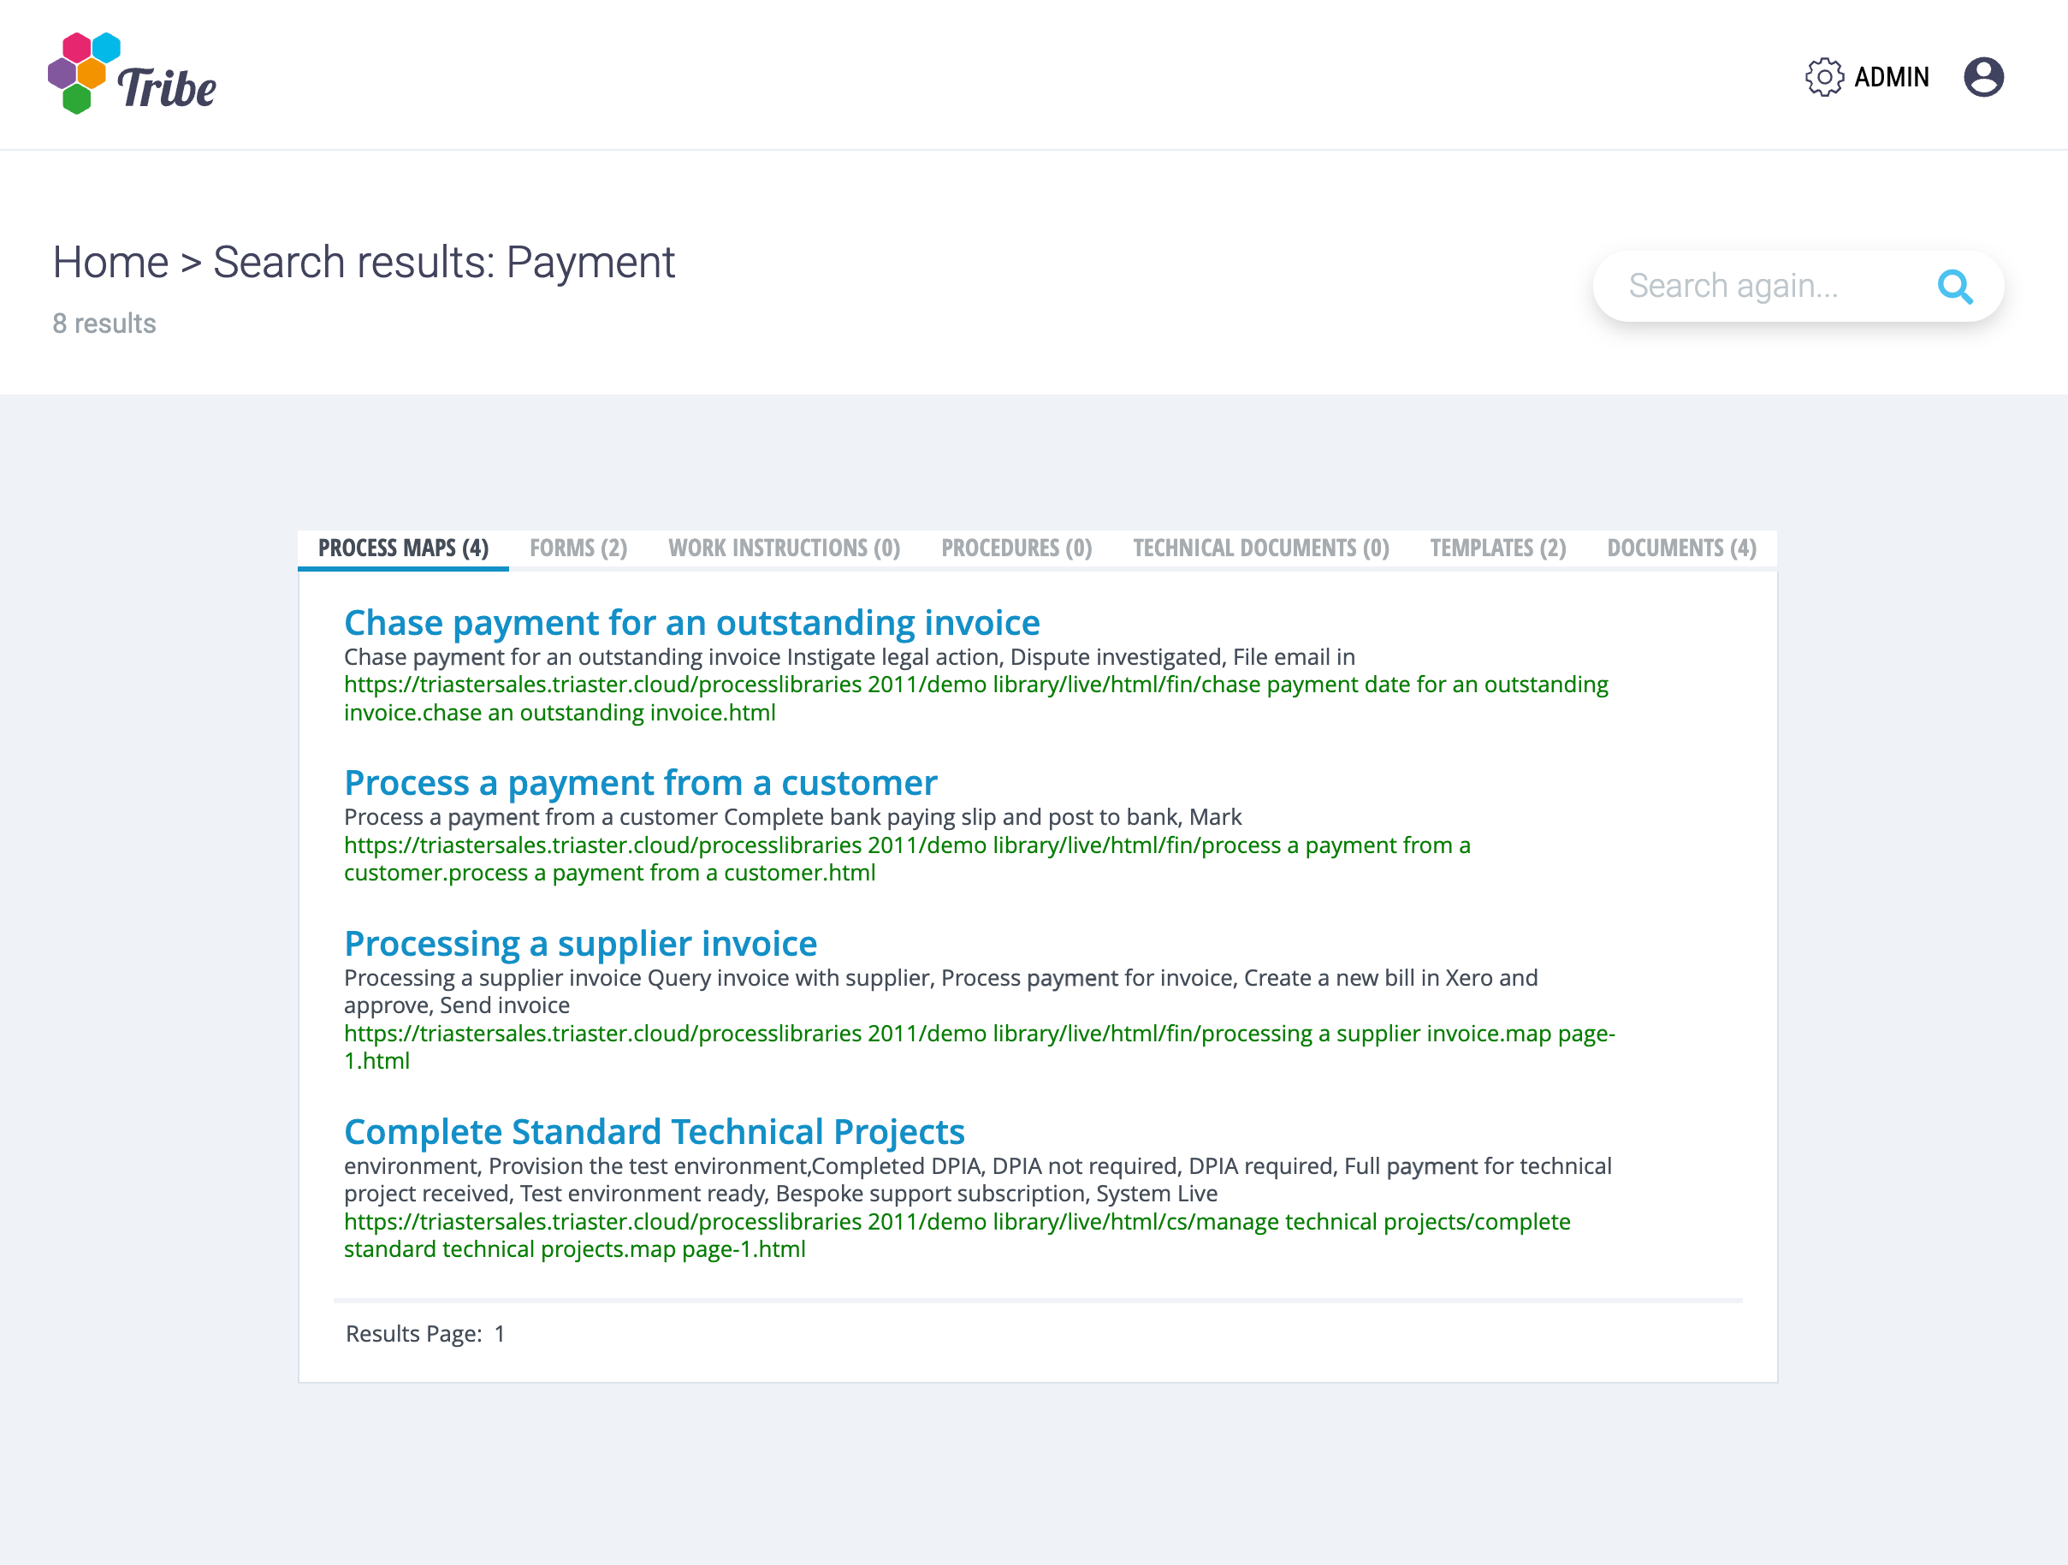Switch to the Forms (2) tab
2068x1565 pixels.
click(x=578, y=548)
